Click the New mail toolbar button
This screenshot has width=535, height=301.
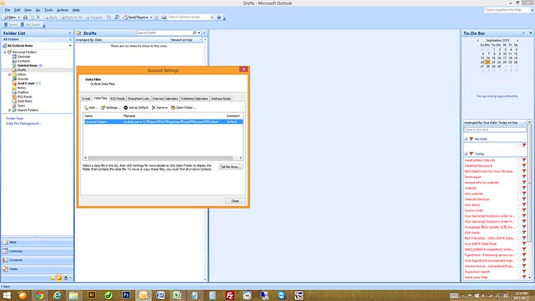pyautogui.click(x=10, y=17)
